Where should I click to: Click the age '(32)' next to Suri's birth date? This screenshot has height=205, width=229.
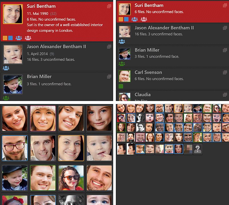(x=53, y=13)
